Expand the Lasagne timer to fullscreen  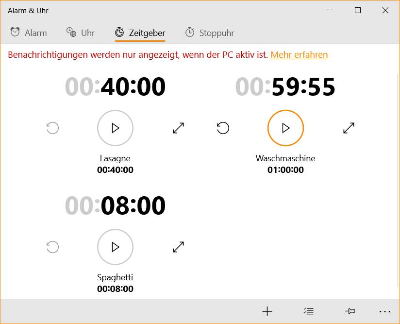(178, 128)
